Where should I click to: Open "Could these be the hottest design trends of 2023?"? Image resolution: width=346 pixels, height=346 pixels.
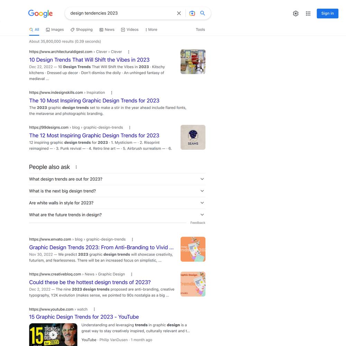(90, 282)
